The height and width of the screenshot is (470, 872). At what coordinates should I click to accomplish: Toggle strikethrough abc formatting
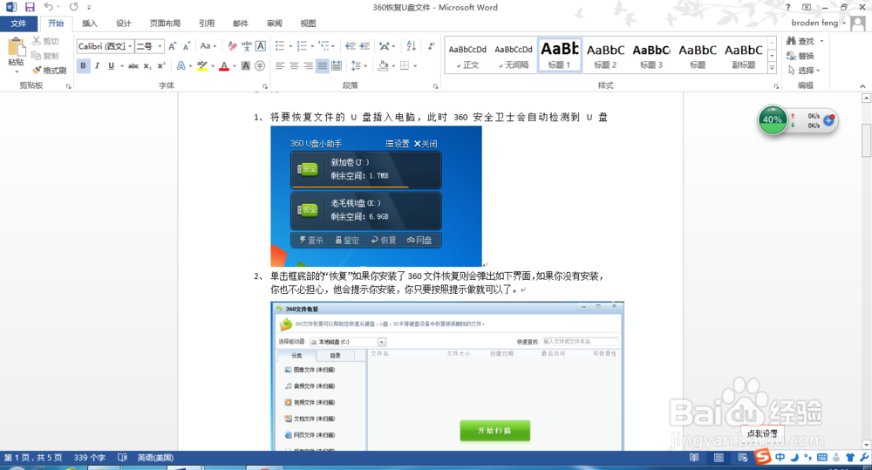(x=133, y=65)
